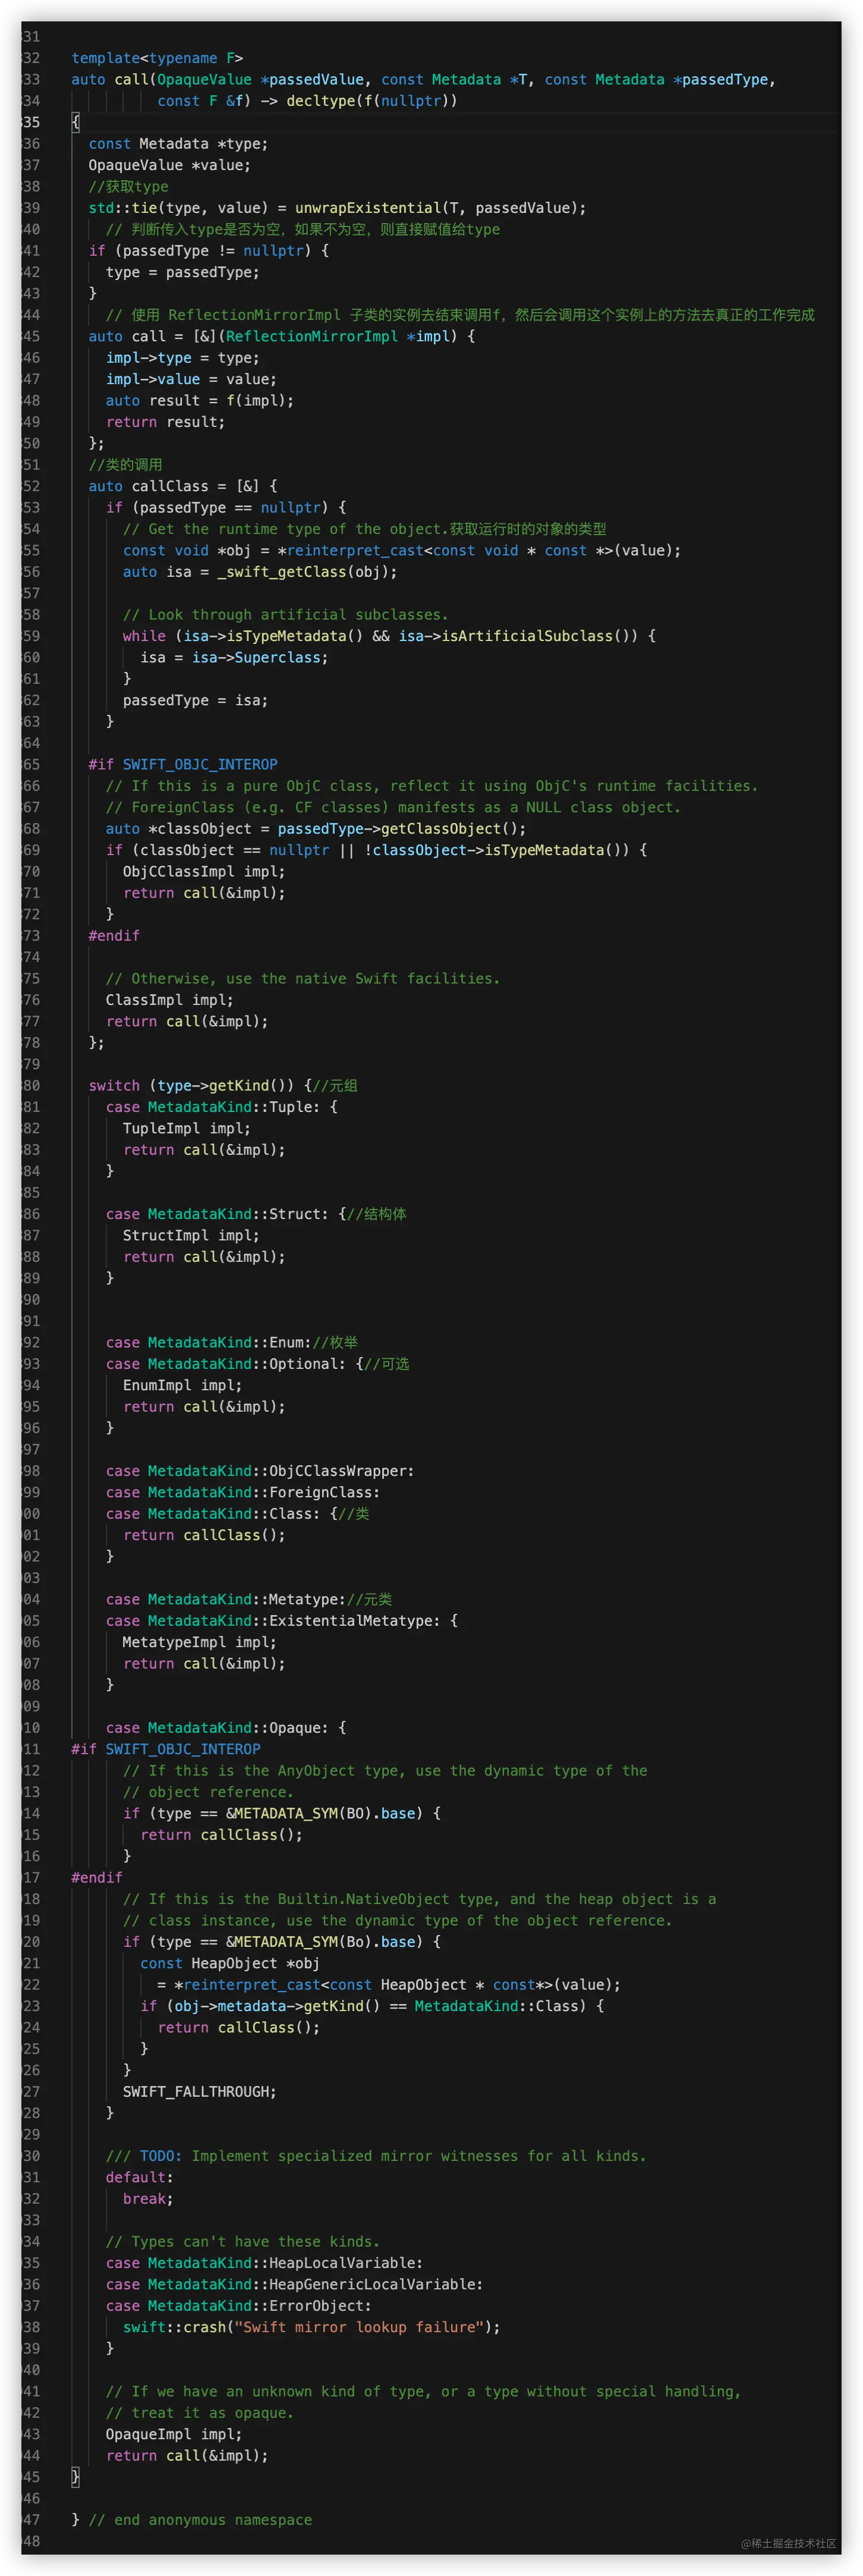Click 'case MetadataKind::ExistentialMetatype:' line

282,1621
